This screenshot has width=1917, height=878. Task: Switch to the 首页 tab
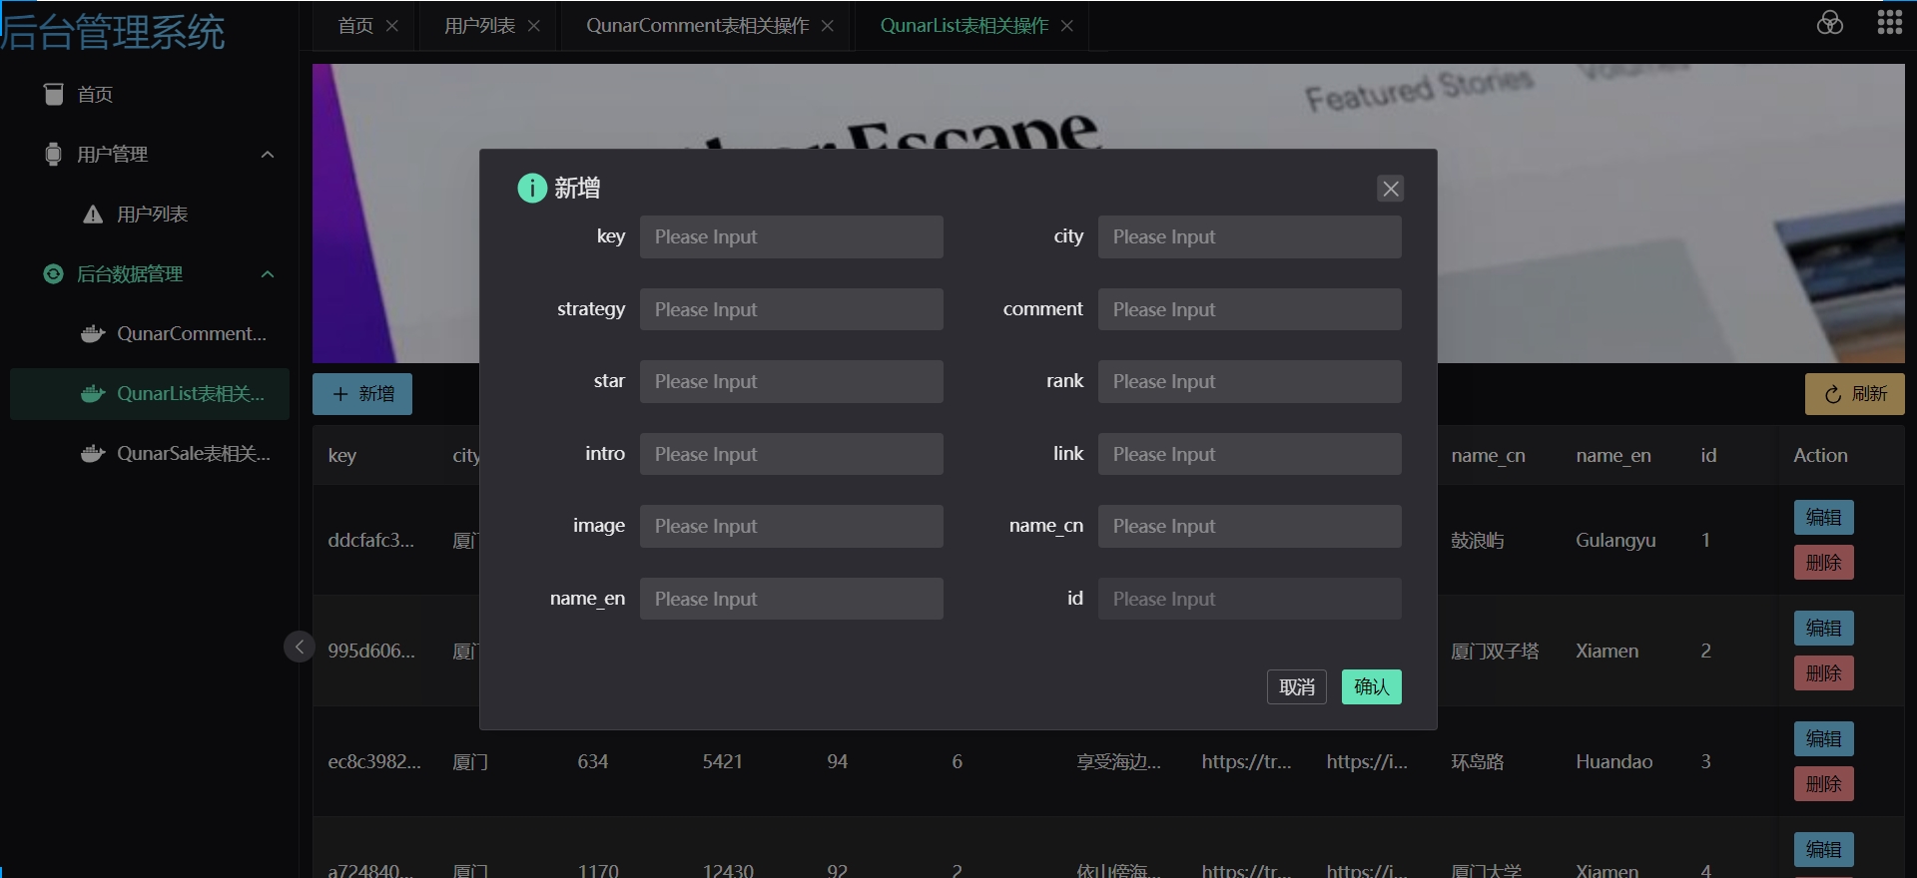tap(355, 26)
